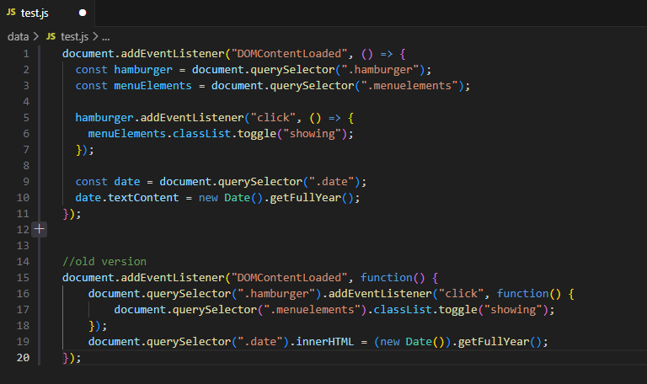
Task: Click the ".date" string on line 9
Action: point(331,182)
